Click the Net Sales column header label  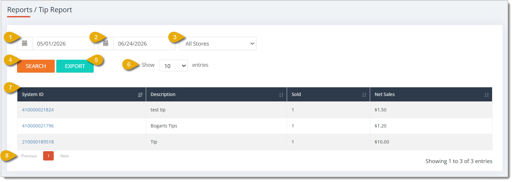(x=385, y=94)
